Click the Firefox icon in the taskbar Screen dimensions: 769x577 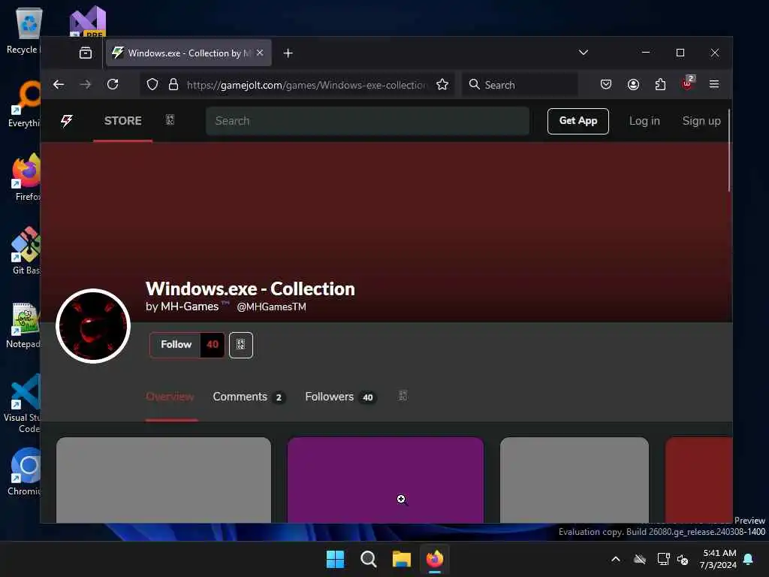click(435, 559)
